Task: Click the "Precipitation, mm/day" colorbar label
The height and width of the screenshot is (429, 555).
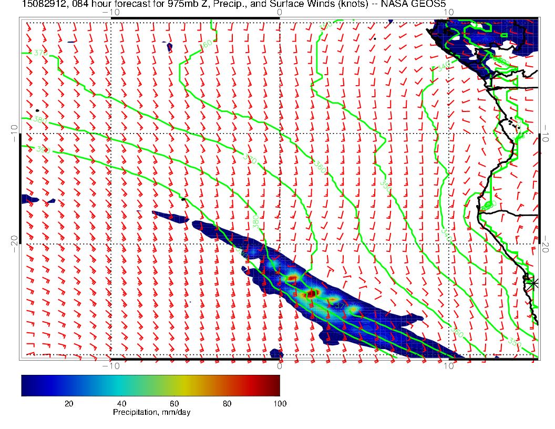Action: click(151, 413)
